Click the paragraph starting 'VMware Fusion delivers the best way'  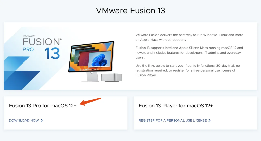pos(189,37)
